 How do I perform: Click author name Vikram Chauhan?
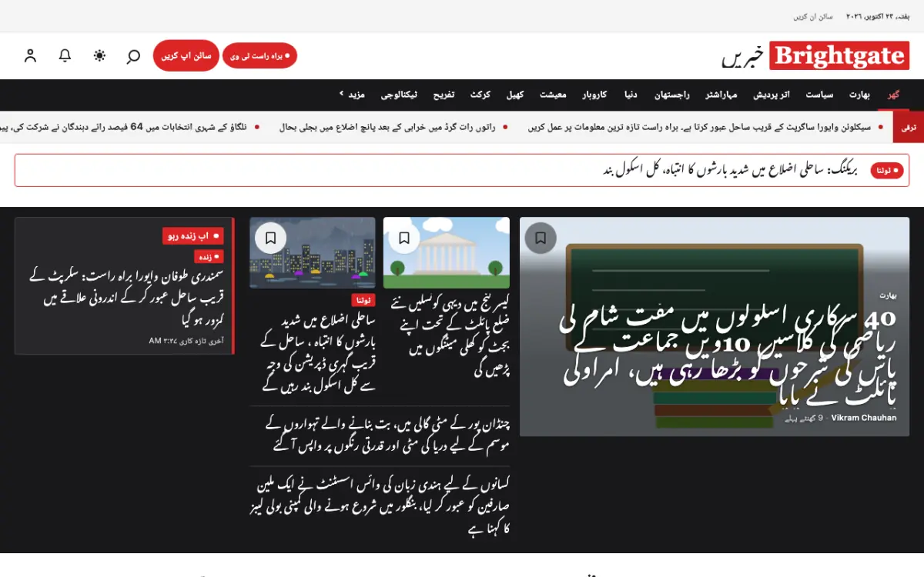tap(864, 418)
